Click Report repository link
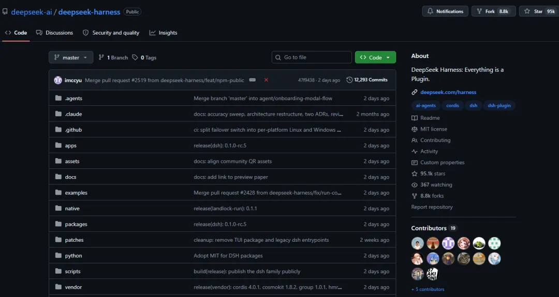This screenshot has width=559, height=297. (432, 207)
